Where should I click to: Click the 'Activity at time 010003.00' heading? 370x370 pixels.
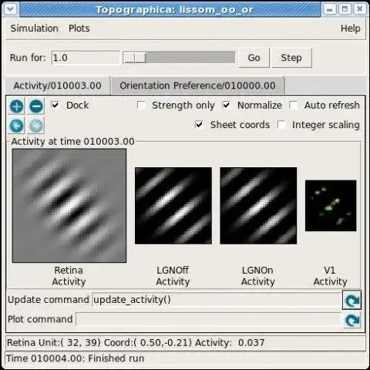point(73,142)
